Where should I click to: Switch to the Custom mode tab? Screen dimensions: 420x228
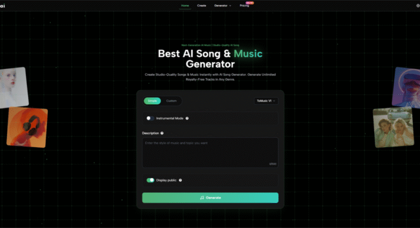pos(171,101)
